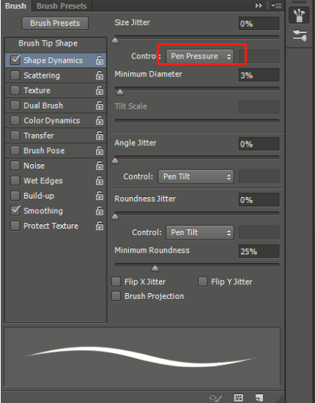
Task: Uncheck the Smoothing option
Action: pyautogui.click(x=15, y=211)
